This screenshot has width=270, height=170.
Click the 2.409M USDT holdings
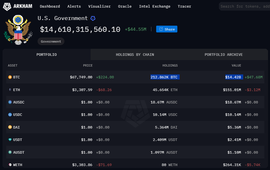click(165, 140)
